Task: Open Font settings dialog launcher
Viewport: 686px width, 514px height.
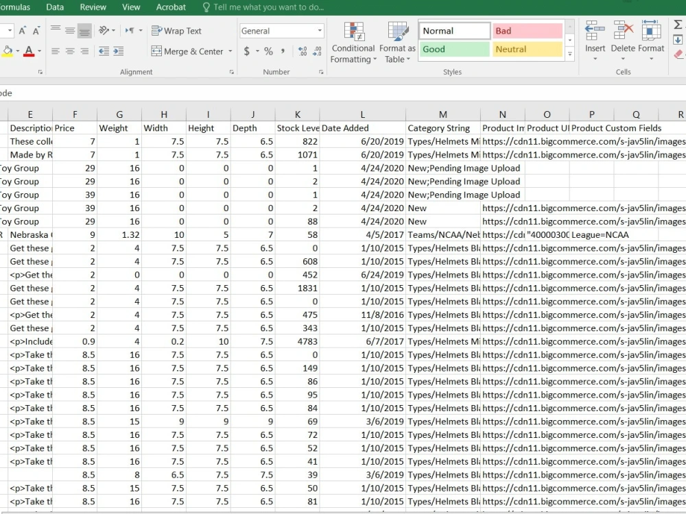Action: pyautogui.click(x=40, y=72)
